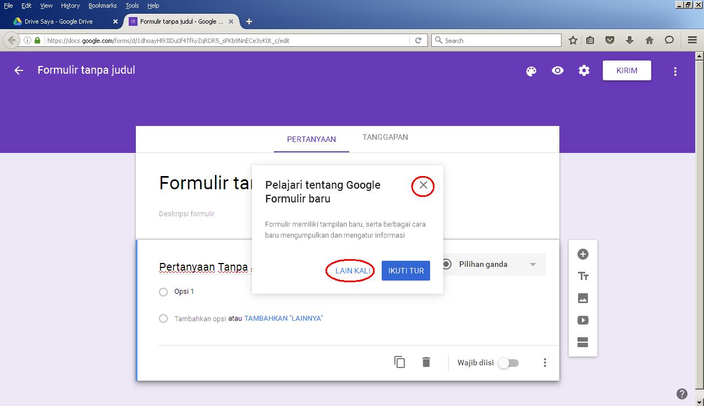Screen dimensions: 704x406
Task: Click the Deskripsi formulir field
Action: (x=187, y=213)
